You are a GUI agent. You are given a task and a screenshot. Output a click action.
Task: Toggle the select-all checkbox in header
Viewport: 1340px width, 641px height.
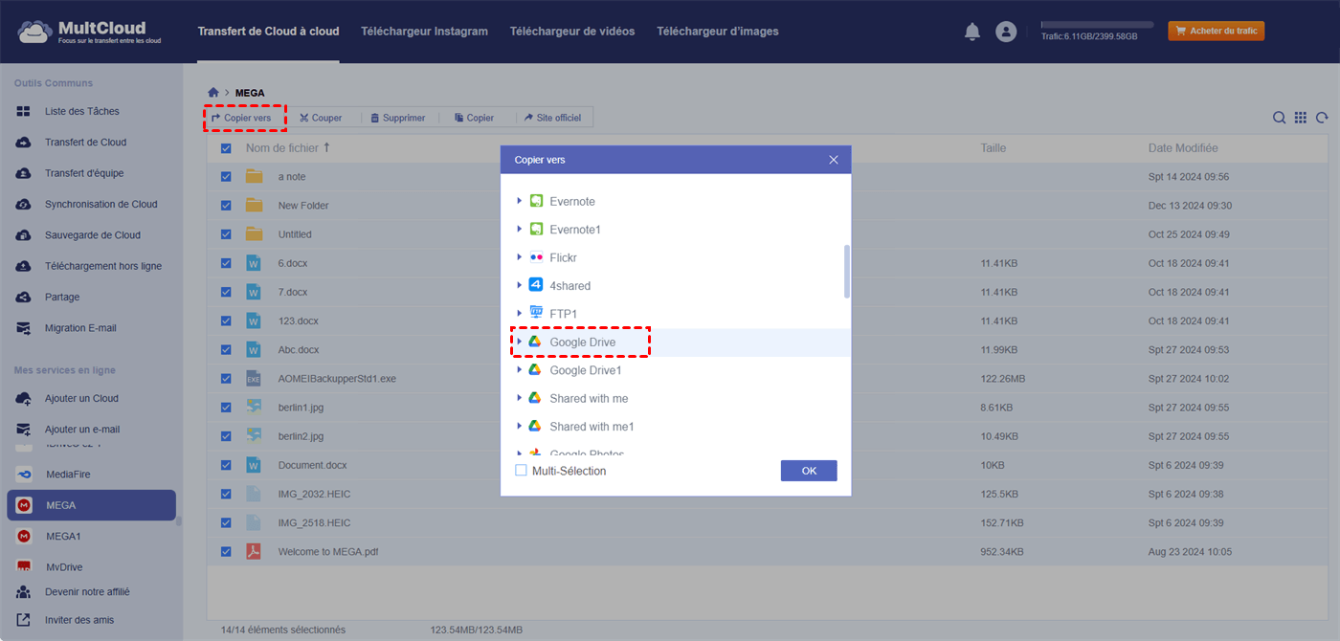point(226,148)
